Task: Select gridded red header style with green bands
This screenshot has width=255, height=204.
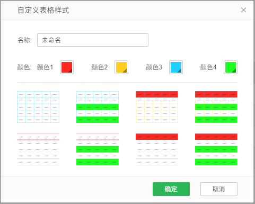Action: click(x=216, y=107)
